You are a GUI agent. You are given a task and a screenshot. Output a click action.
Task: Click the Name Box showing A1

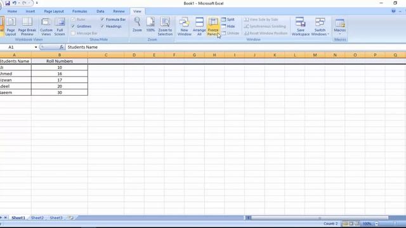pyautogui.click(x=17, y=47)
